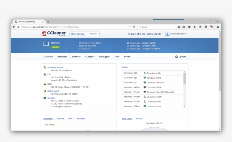Screen dimensions: 232x142
Task: Click the ONLINE status badge
Action: click(x=55, y=47)
